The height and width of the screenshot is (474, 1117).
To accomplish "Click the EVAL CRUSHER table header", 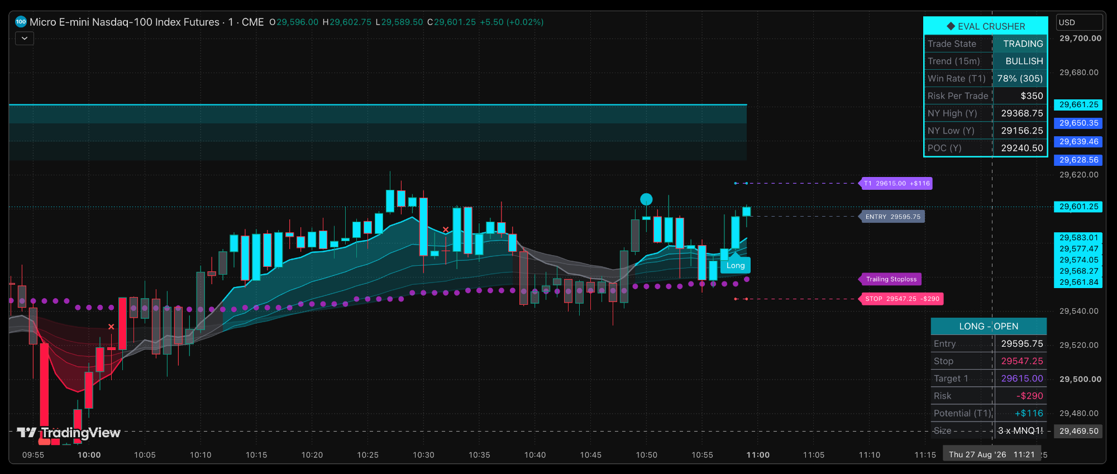I will point(986,26).
